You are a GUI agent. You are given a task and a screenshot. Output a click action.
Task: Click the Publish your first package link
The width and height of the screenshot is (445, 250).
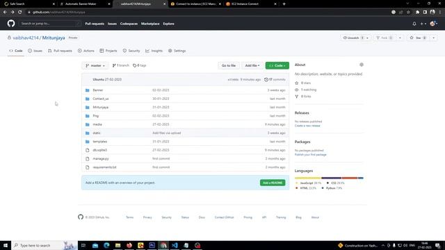coord(311,155)
